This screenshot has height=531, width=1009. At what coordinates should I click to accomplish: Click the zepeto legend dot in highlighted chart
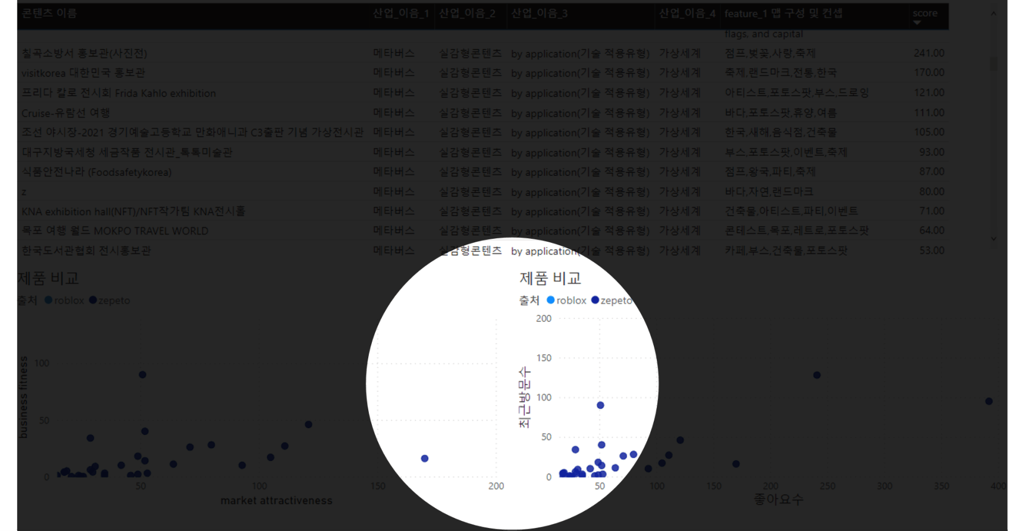click(x=595, y=300)
